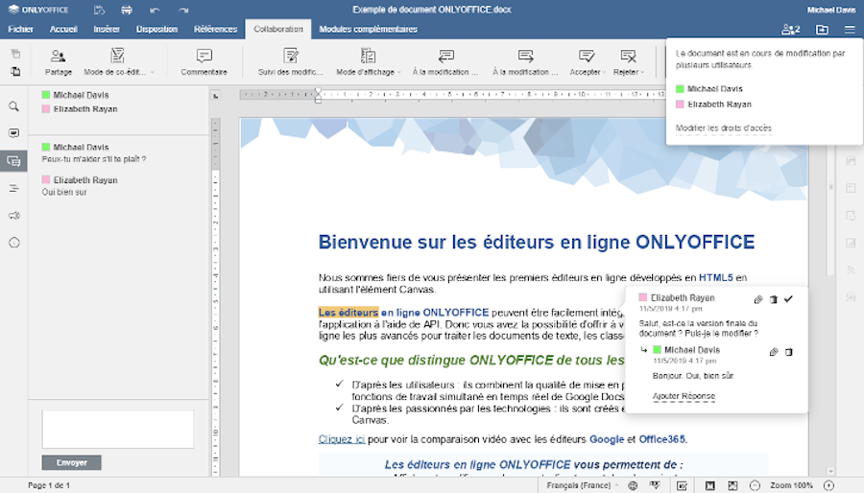Click the HTML5 link in document
Image resolution: width=864 pixels, height=493 pixels.
click(x=716, y=278)
